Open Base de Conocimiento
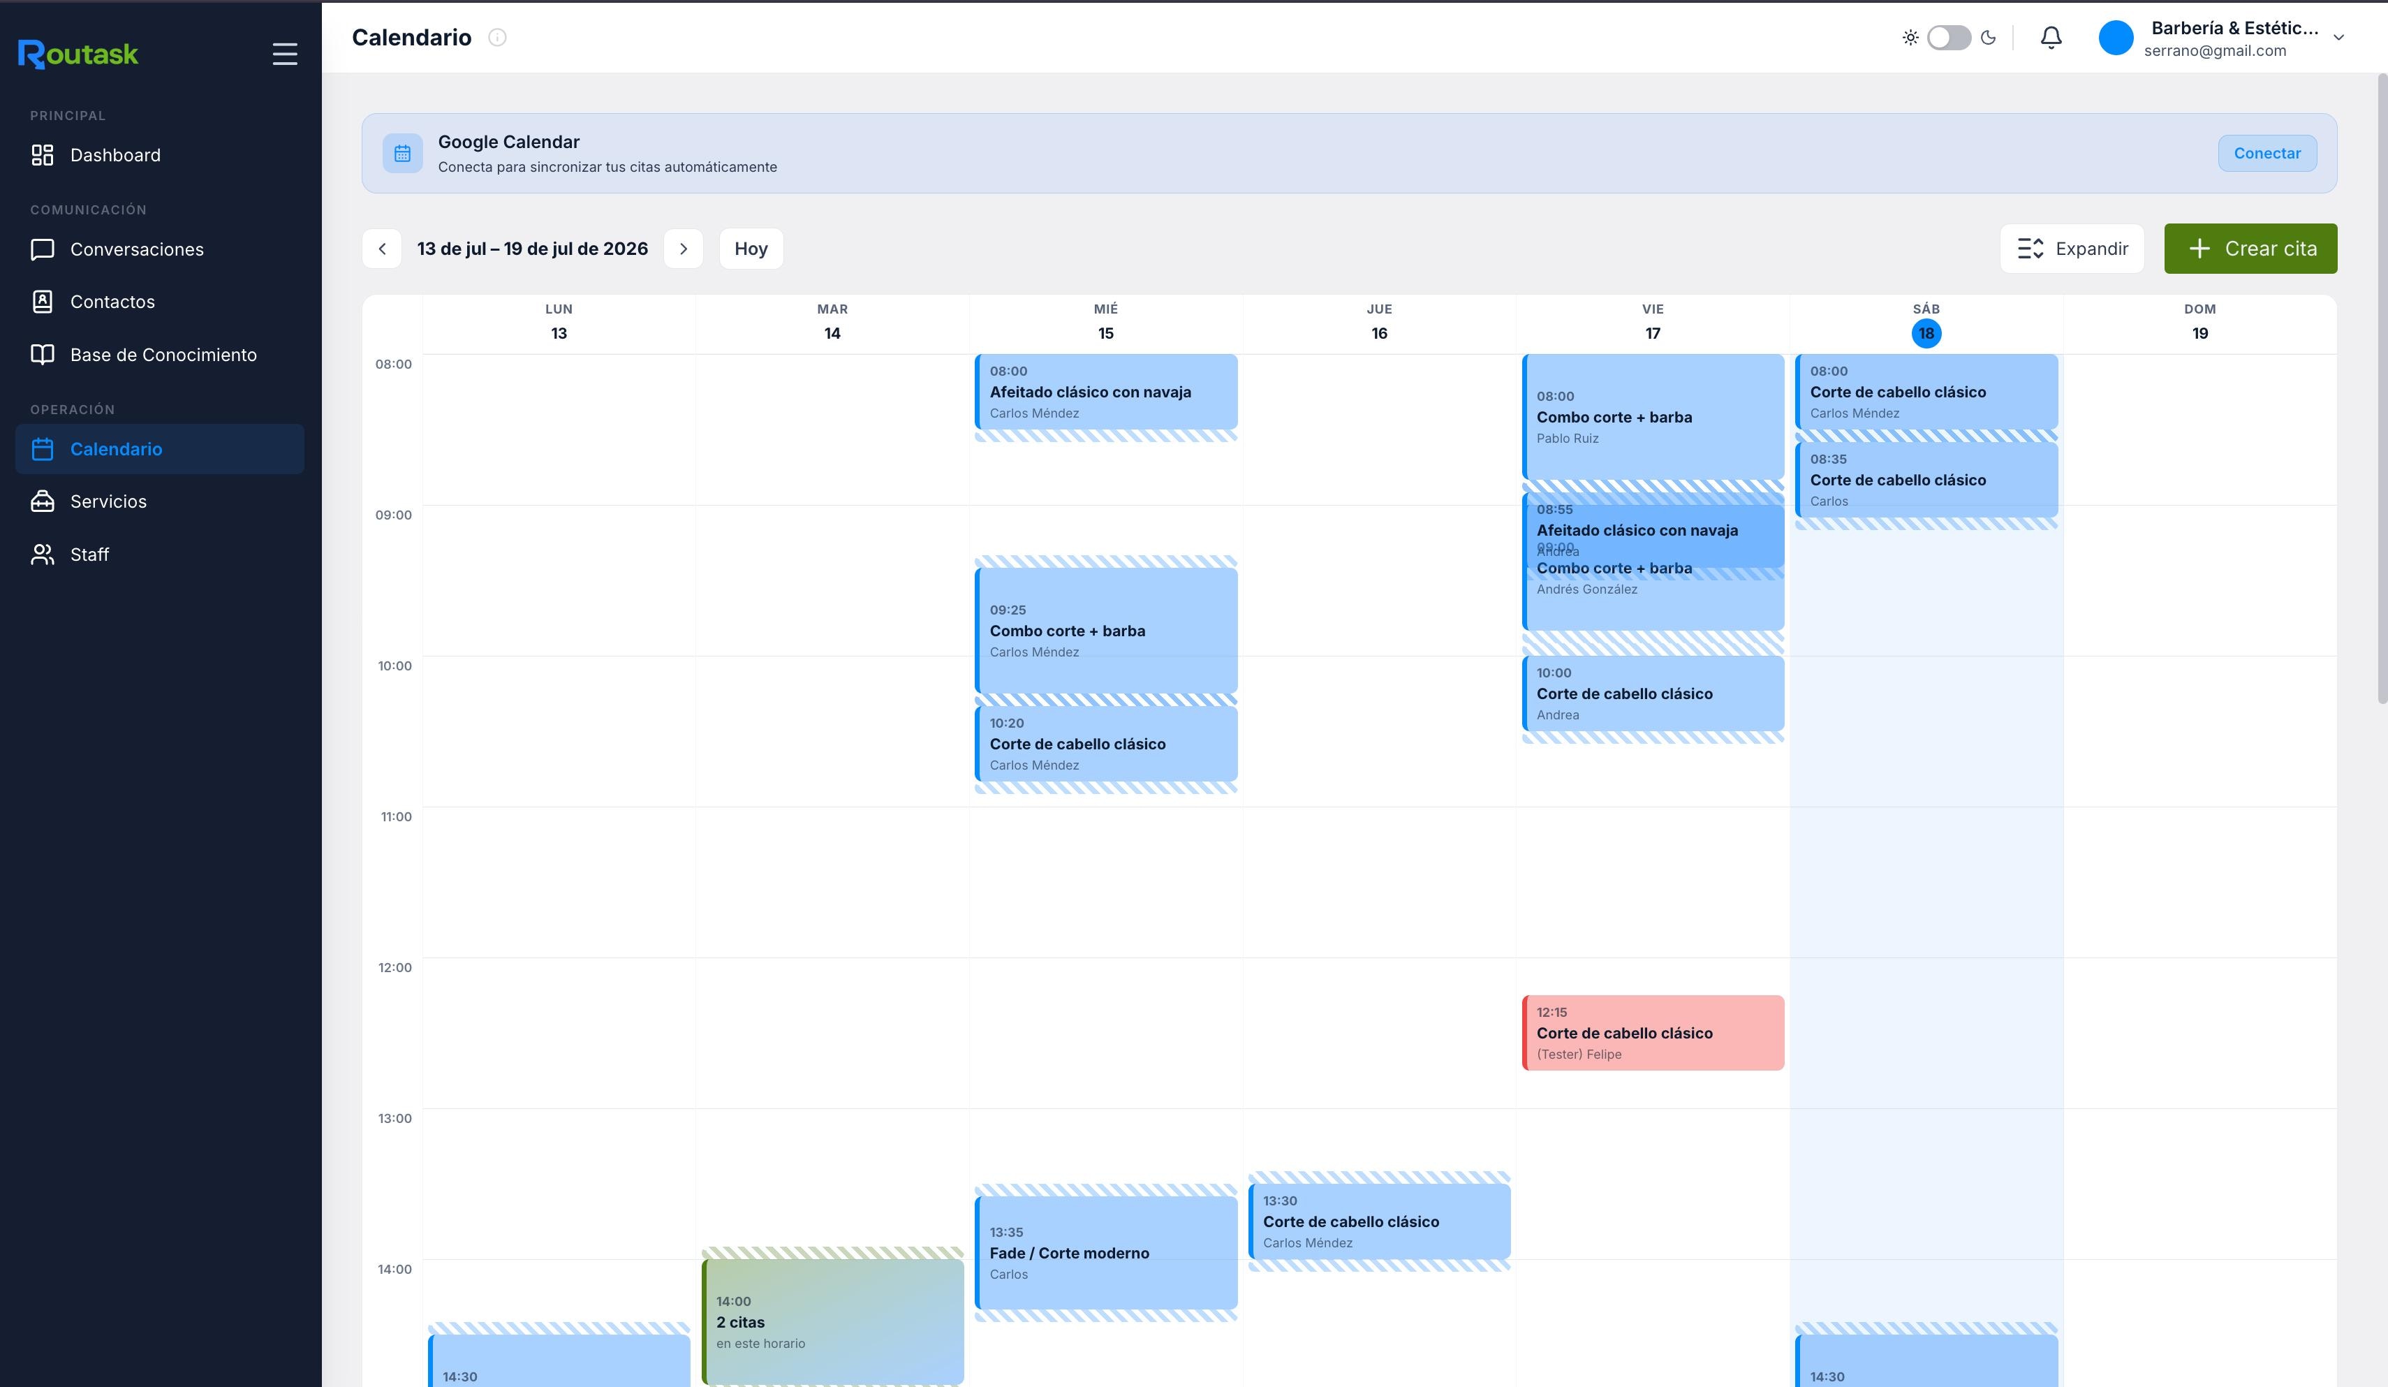Screen dimensions: 2388x1387 [x=159, y=355]
